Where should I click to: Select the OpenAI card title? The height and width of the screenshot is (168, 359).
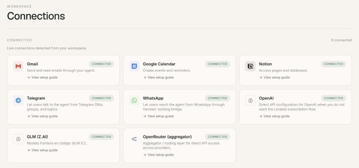(266, 98)
